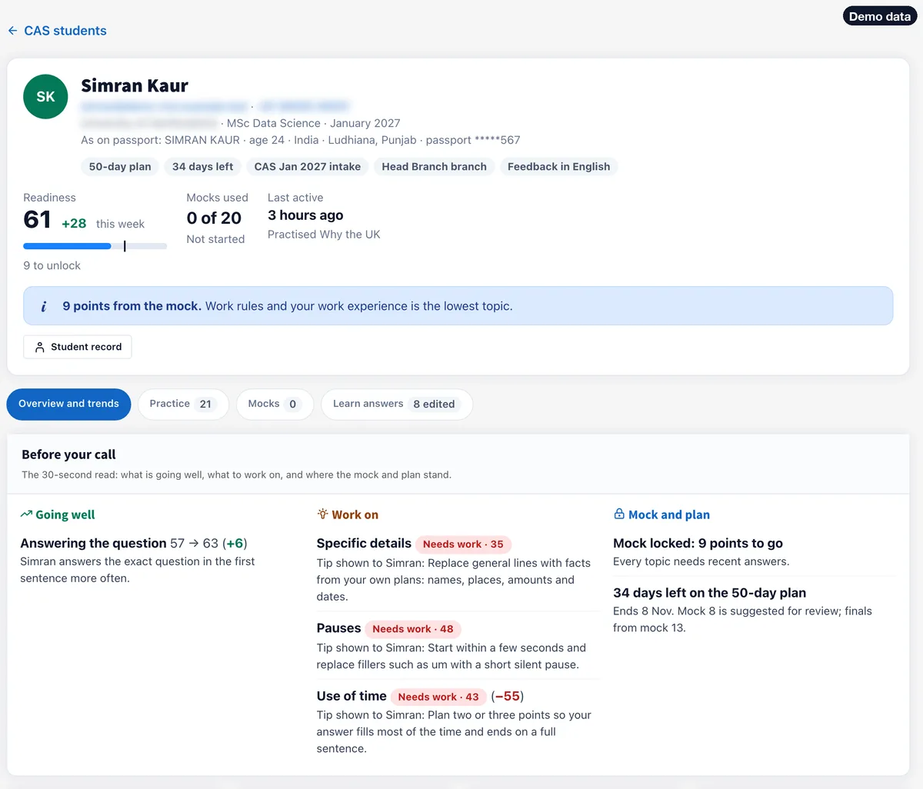Click the Demo data badge

(x=880, y=16)
